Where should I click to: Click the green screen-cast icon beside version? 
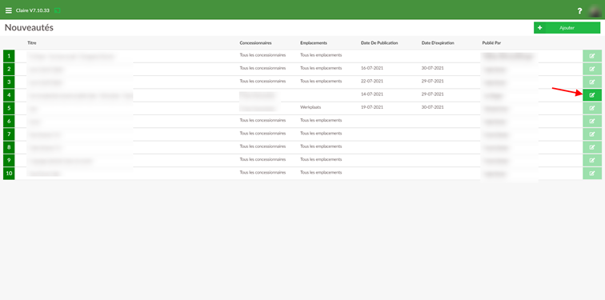point(58,10)
